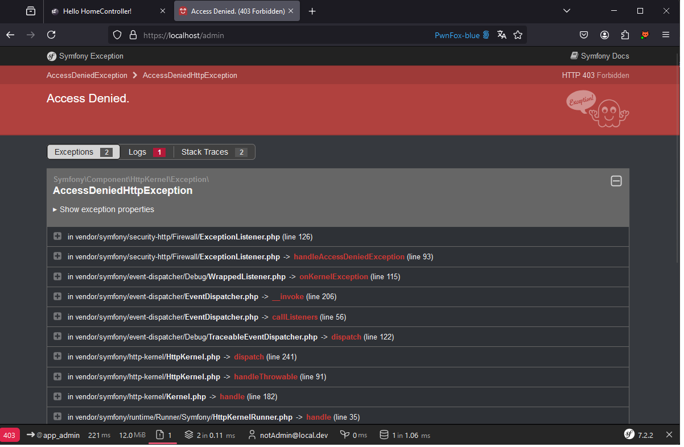
Task: Expand the WrappedListener.php onKernelException trace
Action: point(57,276)
